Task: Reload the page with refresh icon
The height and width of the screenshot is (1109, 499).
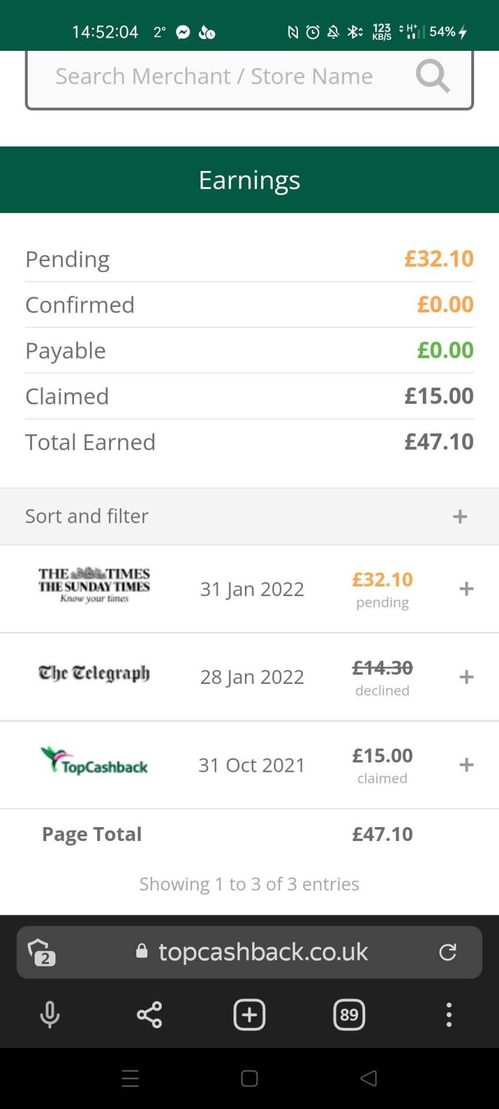Action: pyautogui.click(x=448, y=952)
